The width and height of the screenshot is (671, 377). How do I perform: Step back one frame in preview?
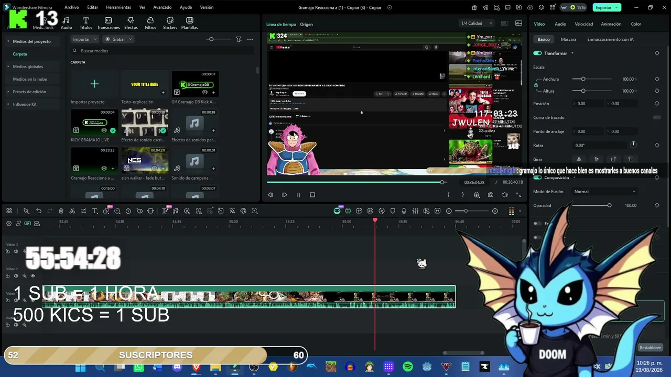[x=270, y=195]
